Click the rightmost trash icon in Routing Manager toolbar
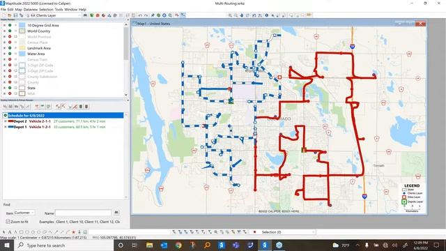Screen dimensions: 446x251 click(86, 107)
